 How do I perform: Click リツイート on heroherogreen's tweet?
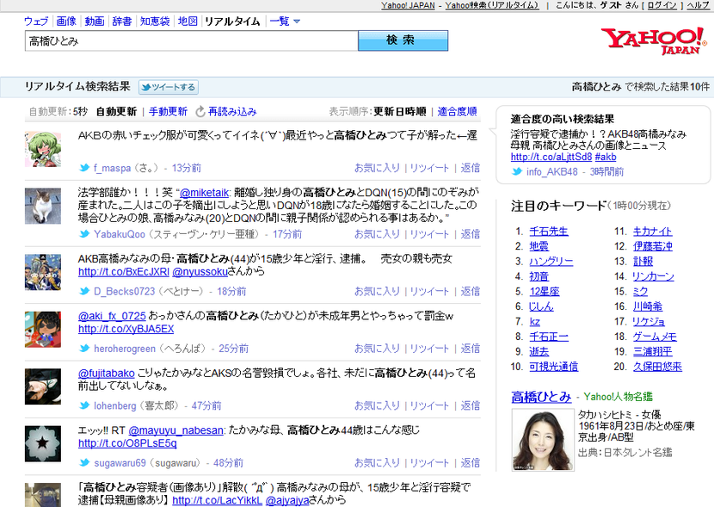pyautogui.click(x=429, y=349)
